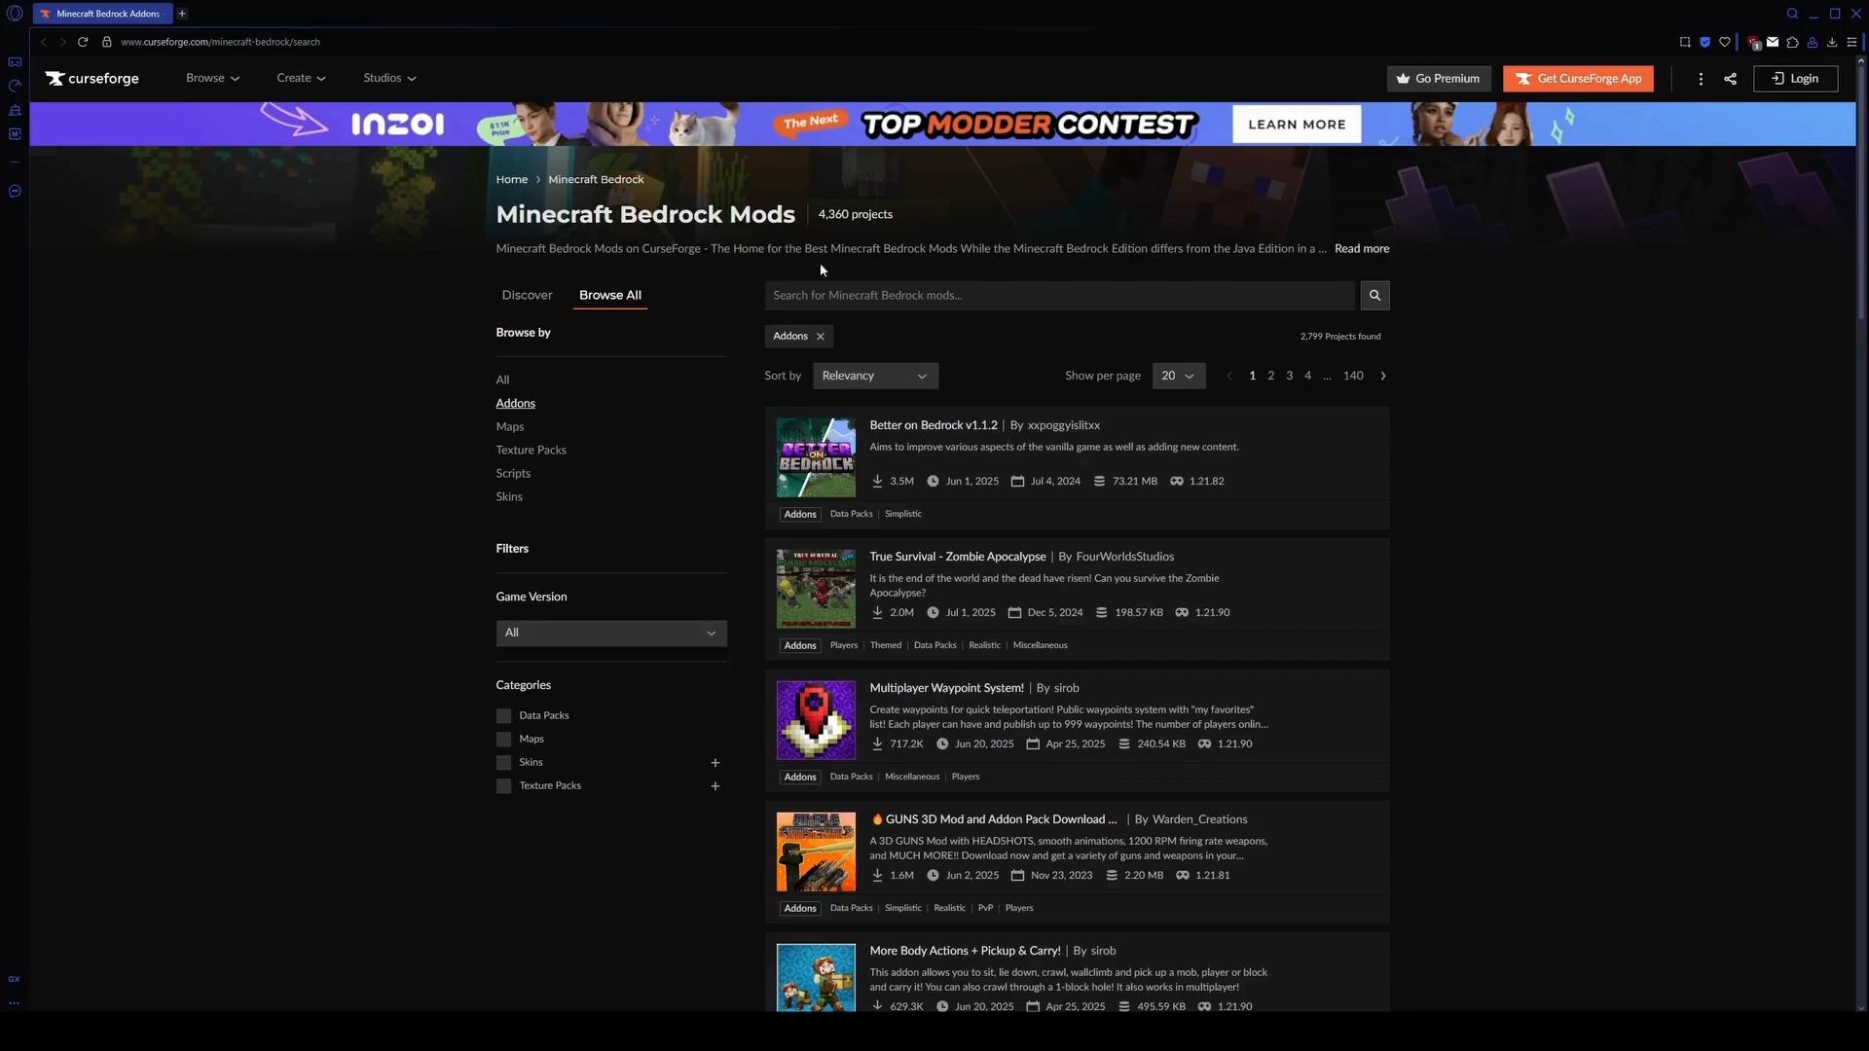Image resolution: width=1869 pixels, height=1051 pixels.
Task: Click the search magnifier button
Action: tap(1374, 295)
